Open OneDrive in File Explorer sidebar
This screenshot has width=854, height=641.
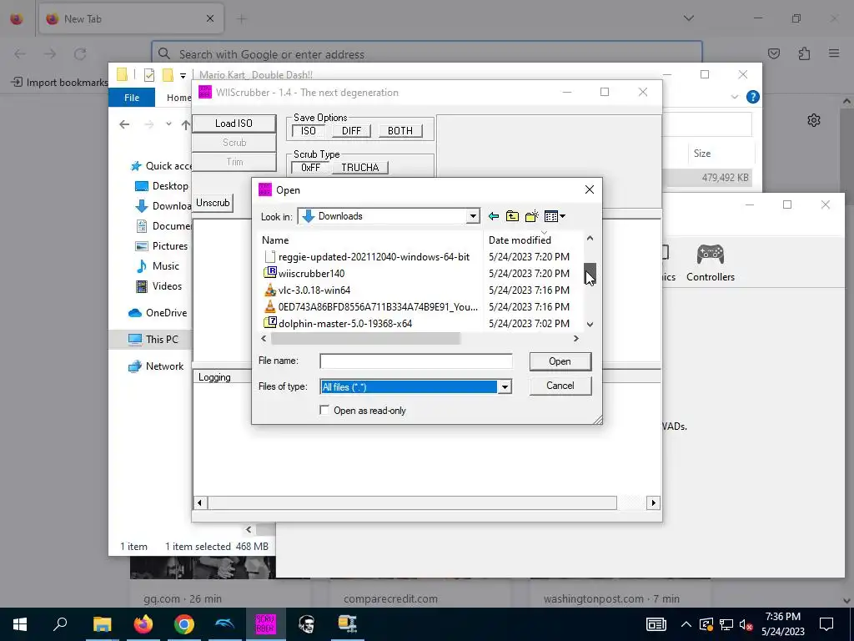158,313
